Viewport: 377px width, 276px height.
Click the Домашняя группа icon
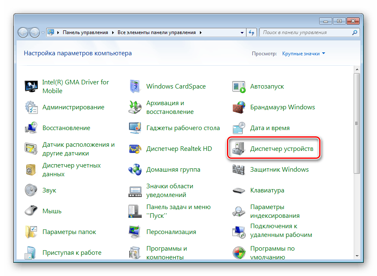coord(135,170)
